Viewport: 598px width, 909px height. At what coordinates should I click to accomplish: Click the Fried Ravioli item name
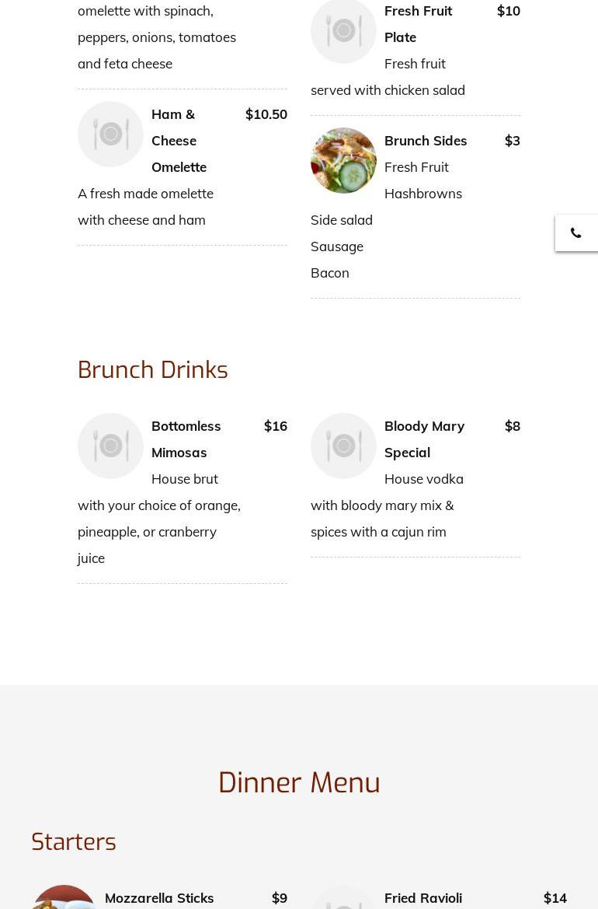[423, 897]
